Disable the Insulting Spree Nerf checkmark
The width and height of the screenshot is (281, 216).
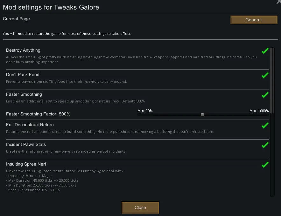click(x=265, y=165)
